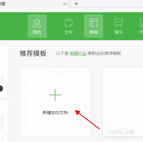Screen dimensions: 143x142
Task: Close the 新建 tab
Action: (x=65, y=4)
